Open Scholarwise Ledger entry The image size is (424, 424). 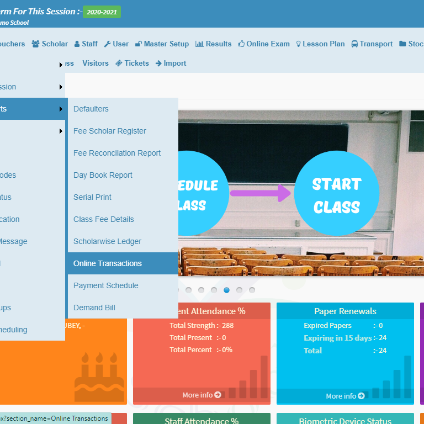[107, 241]
